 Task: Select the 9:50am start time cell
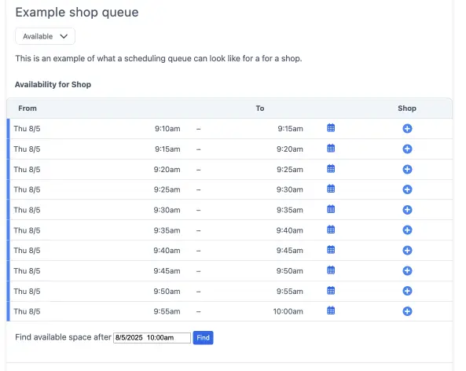(x=167, y=292)
